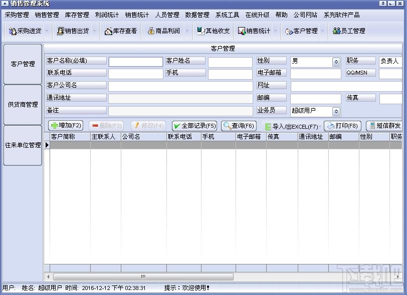This screenshot has width=407, height=295.
Task: Click the 通讯地址 column header
Action: click(313, 136)
